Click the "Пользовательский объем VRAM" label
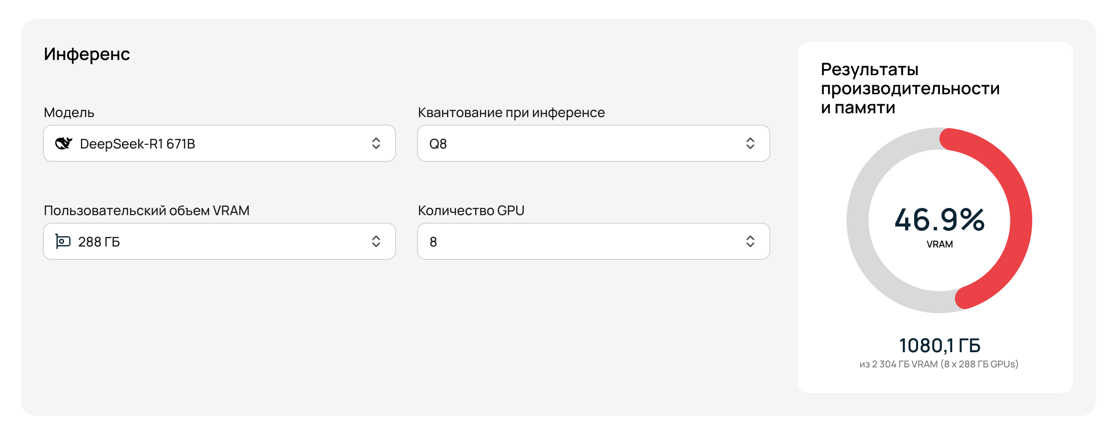 [146, 210]
